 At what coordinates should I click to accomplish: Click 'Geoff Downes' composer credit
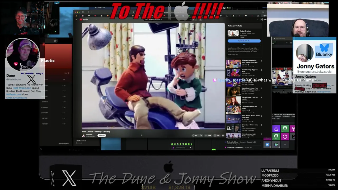point(81,141)
